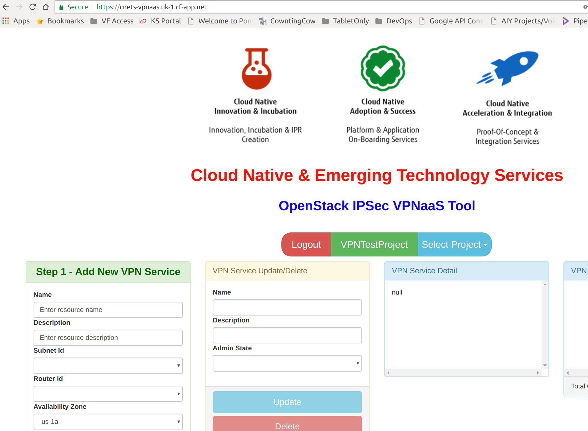
Task: Click the blue Update button
Action: click(x=287, y=402)
